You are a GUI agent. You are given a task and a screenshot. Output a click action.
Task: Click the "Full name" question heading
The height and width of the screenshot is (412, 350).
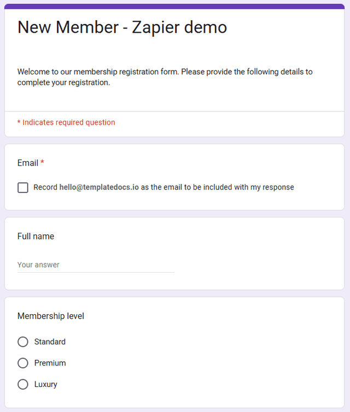click(36, 236)
